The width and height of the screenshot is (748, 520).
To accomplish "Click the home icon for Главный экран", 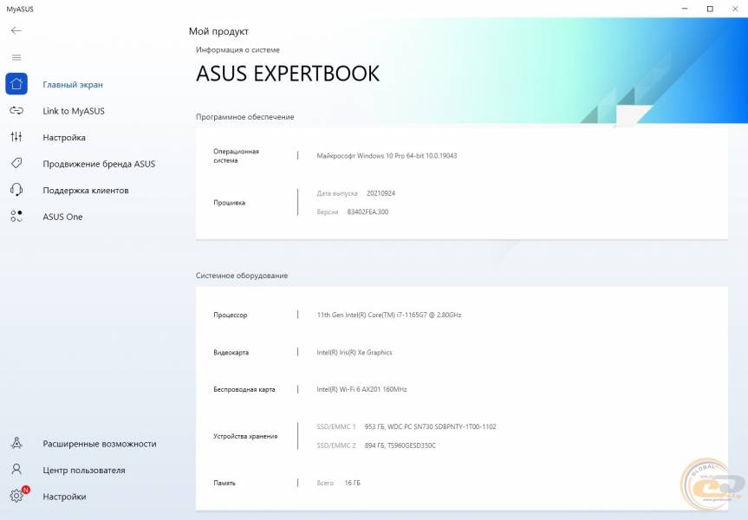I will point(16,84).
